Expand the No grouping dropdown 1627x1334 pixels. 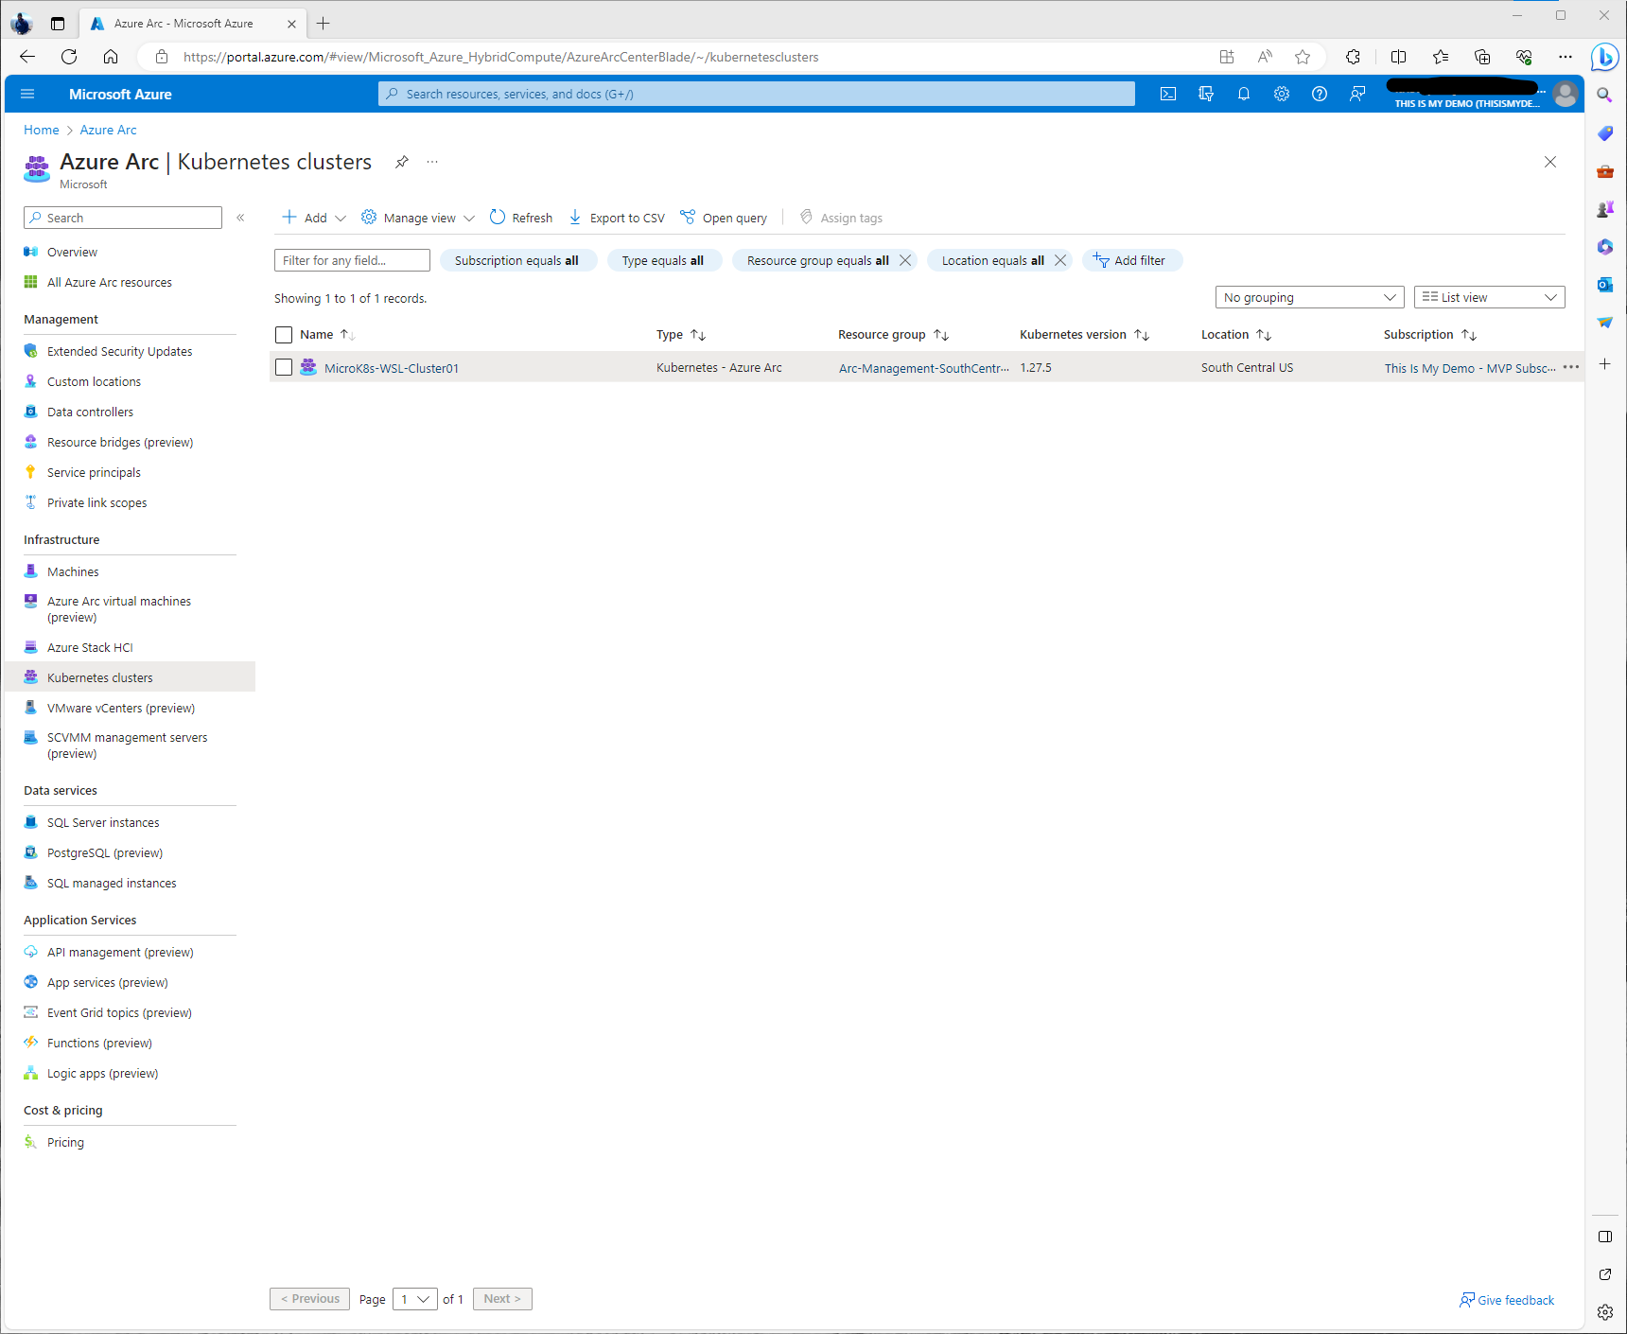1309,297
